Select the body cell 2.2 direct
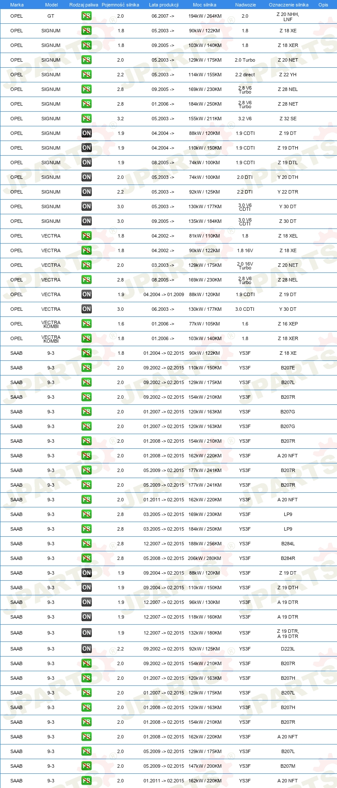Image resolution: width=337 pixels, height=788 pixels. click(x=245, y=75)
